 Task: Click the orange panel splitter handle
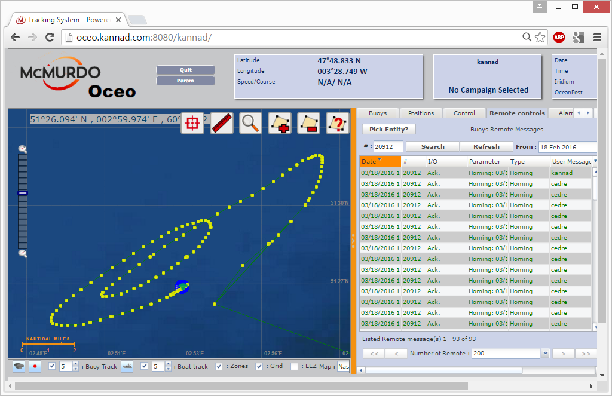(x=354, y=241)
